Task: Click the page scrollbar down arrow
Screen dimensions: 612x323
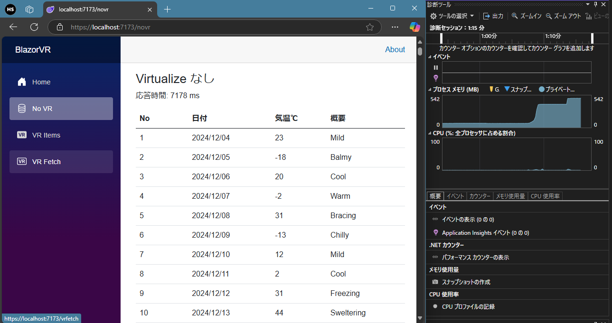Action: coord(420,318)
